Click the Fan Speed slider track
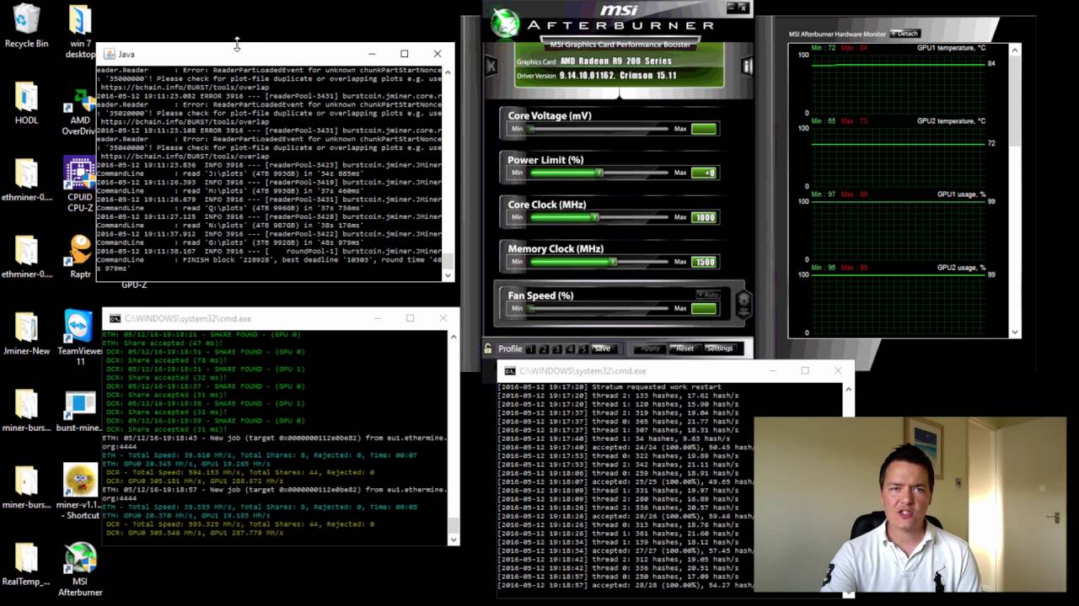1079x606 pixels. coord(598,308)
